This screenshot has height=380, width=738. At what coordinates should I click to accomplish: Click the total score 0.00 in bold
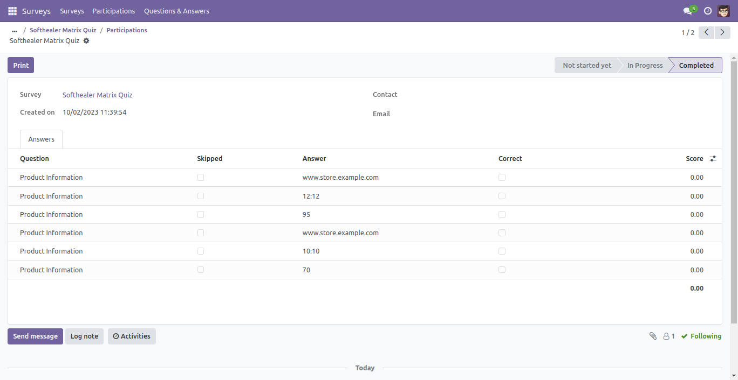(696, 288)
